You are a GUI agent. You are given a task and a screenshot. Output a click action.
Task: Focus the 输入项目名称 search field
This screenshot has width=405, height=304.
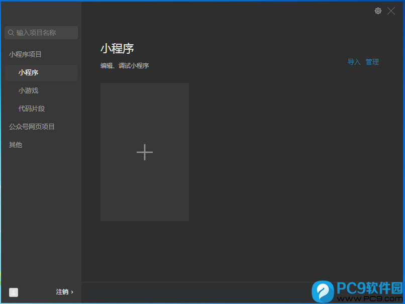[x=41, y=33]
